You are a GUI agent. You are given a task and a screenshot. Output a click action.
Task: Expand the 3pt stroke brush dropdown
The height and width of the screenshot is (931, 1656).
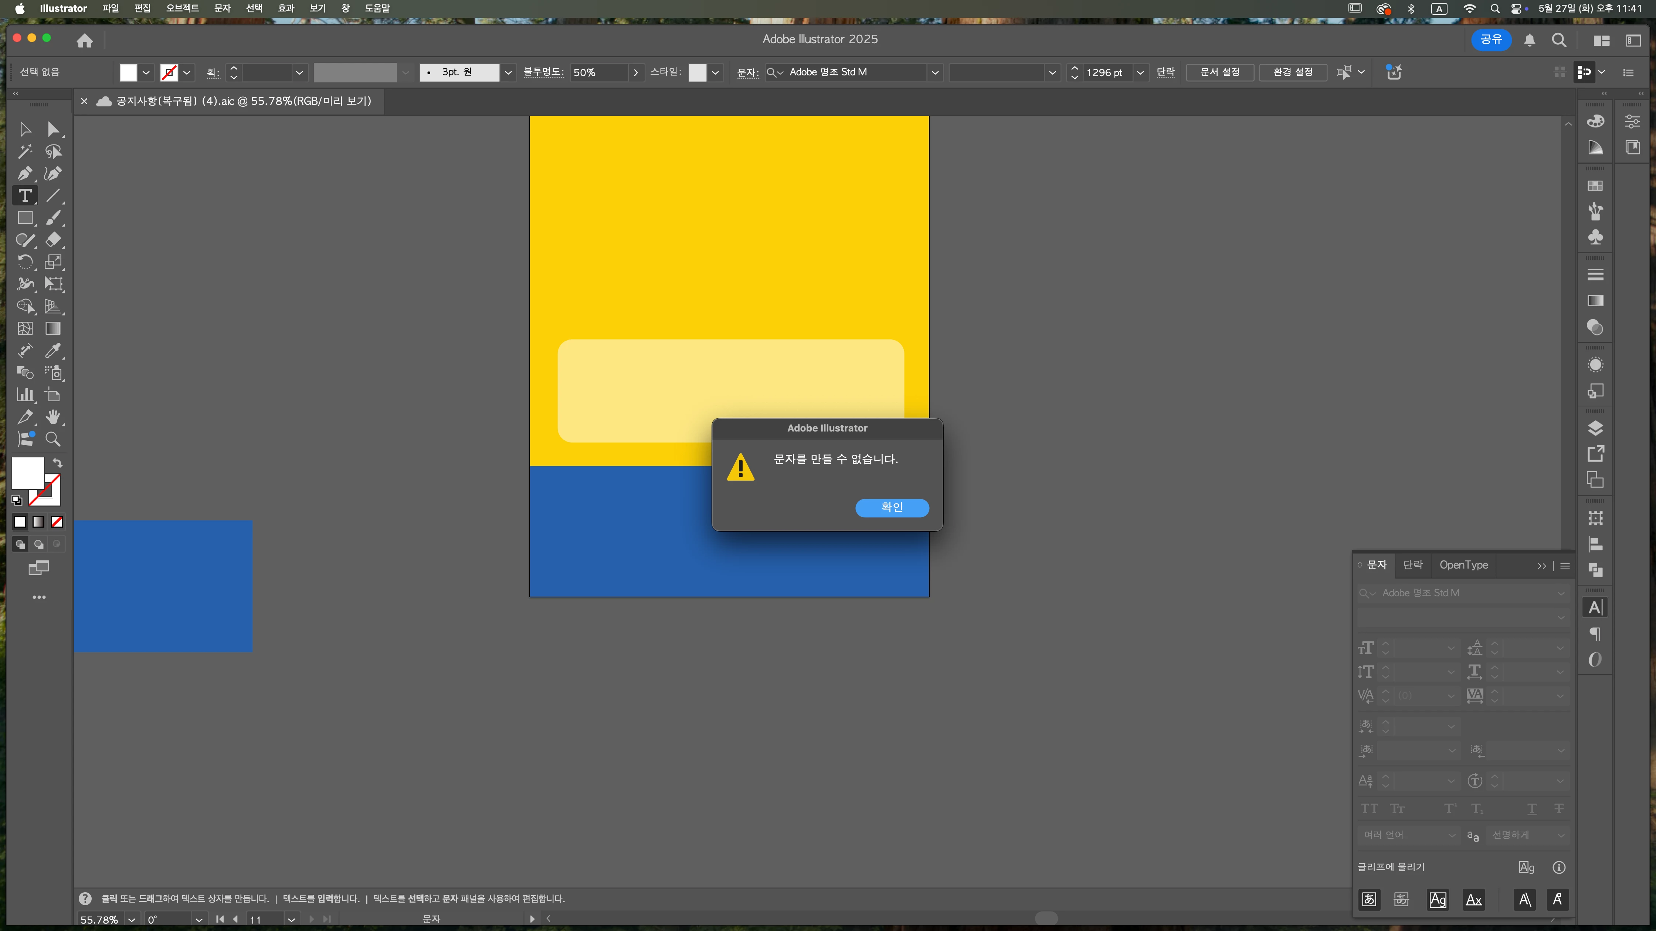point(508,72)
